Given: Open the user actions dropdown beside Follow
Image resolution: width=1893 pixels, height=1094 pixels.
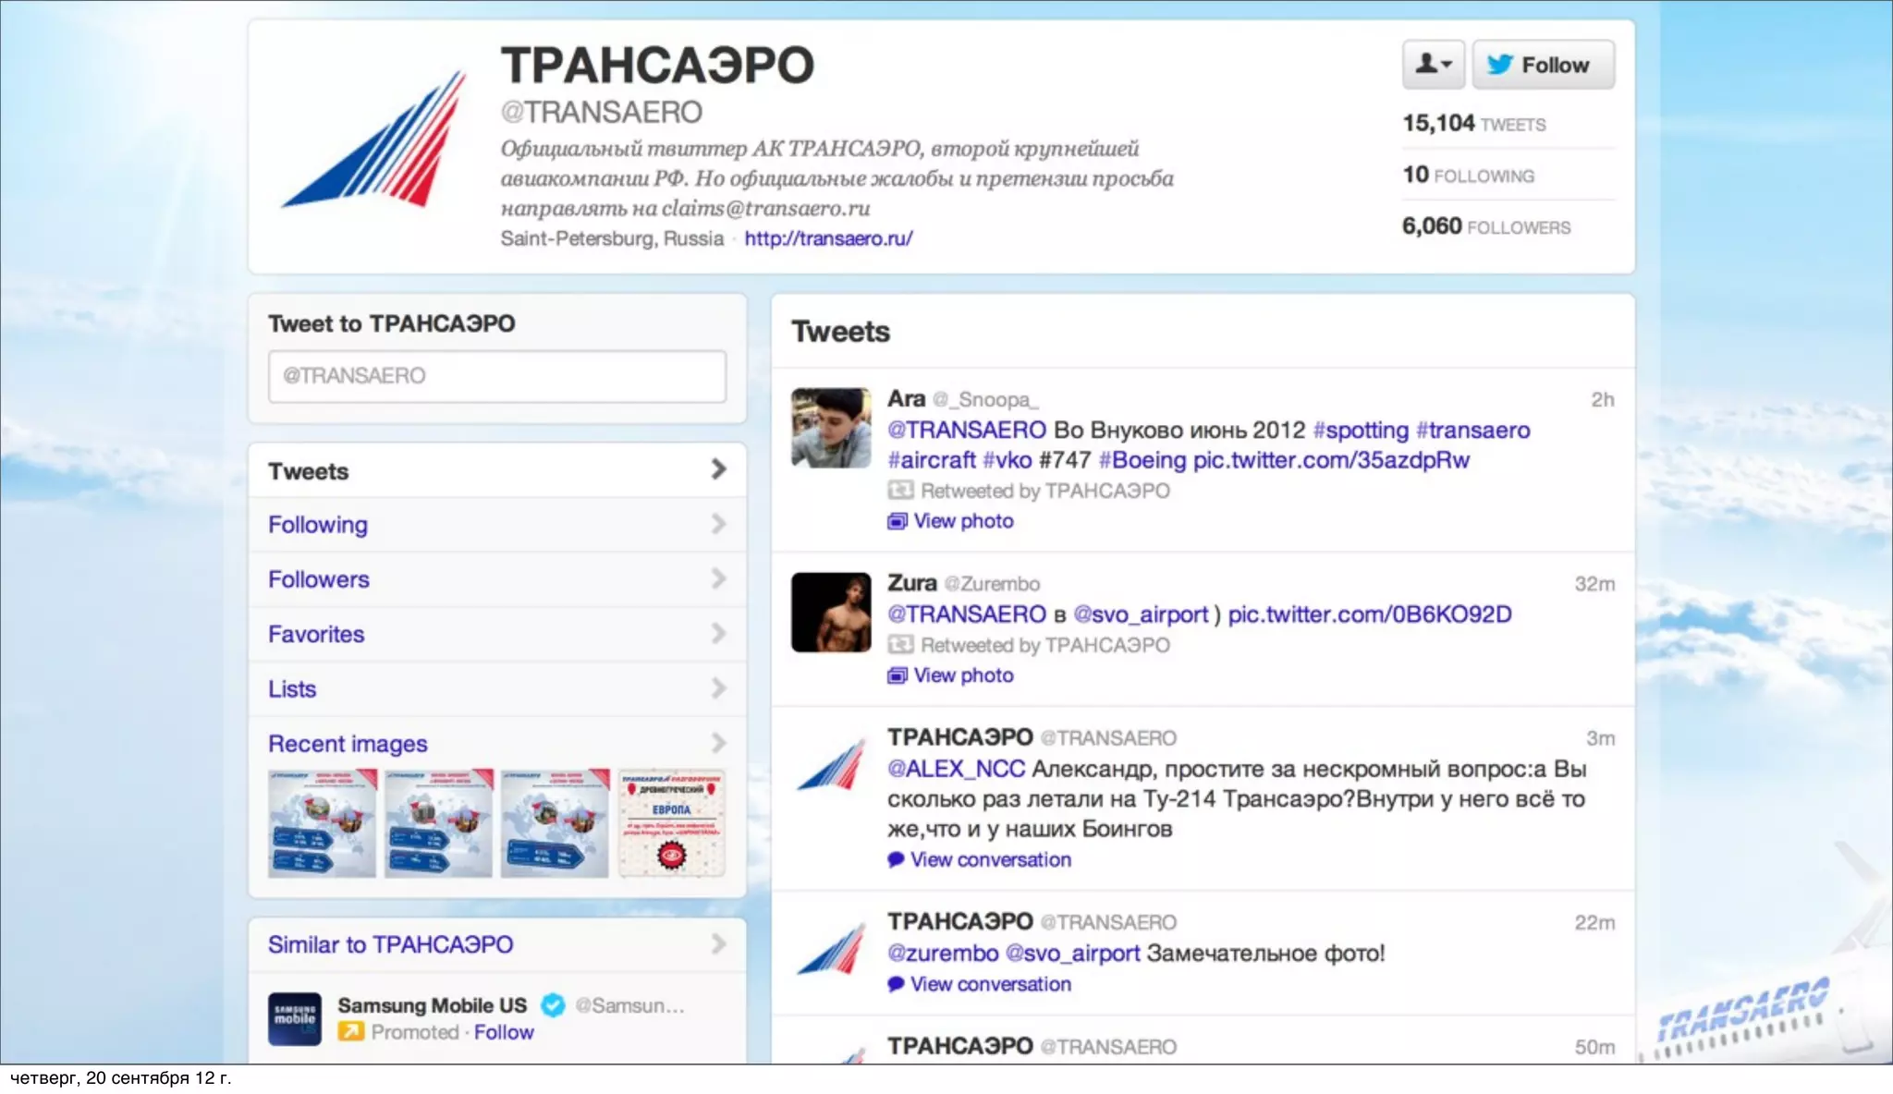Looking at the screenshot, I should click(x=1433, y=65).
